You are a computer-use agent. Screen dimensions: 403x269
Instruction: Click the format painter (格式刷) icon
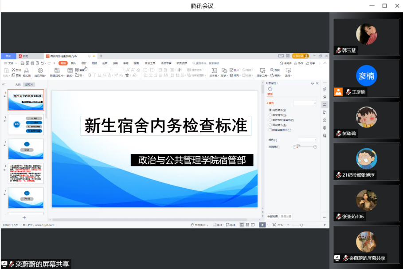coord(27,71)
